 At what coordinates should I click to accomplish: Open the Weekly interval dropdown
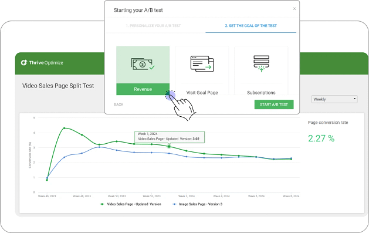coord(334,99)
